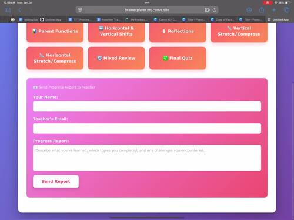Image resolution: width=294 pixels, height=220 pixels.
Task: Click into the Progress Report text area
Action: [147, 158]
